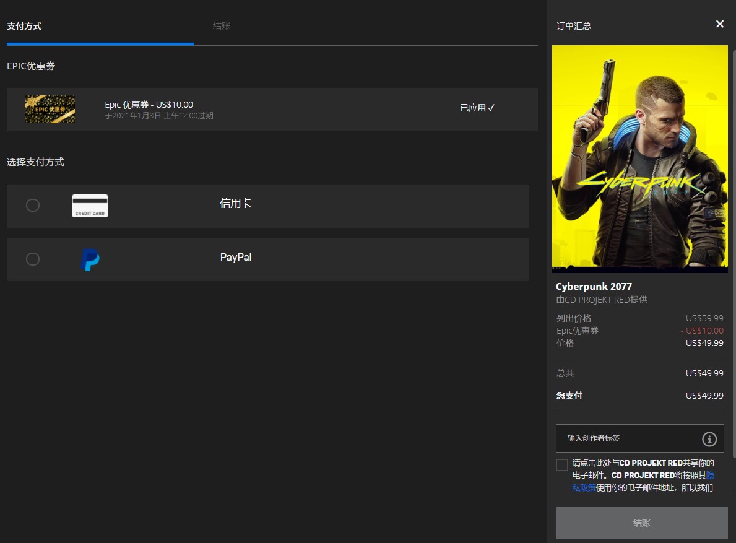The height and width of the screenshot is (543, 736).
Task: Click the Cyberpunk 2077 title text
Action: point(594,287)
